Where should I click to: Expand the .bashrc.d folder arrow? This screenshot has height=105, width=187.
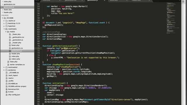(4, 21)
